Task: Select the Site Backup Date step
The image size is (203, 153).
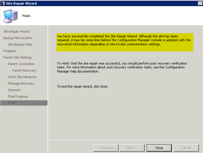Action: 20,45
